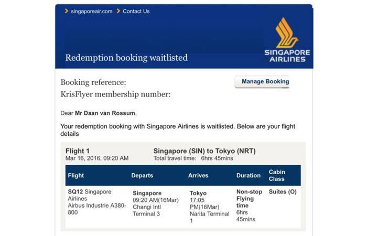The width and height of the screenshot is (367, 236).
Task: Click the Arrives column header
Action: click(x=198, y=176)
